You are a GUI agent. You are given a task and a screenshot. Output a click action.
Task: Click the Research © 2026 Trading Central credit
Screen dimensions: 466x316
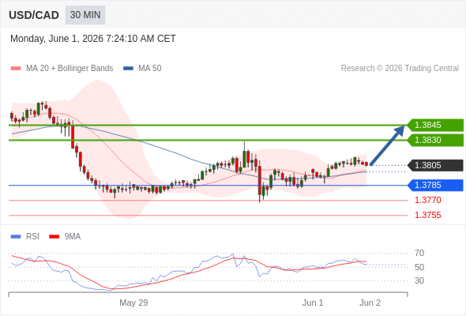coord(400,69)
